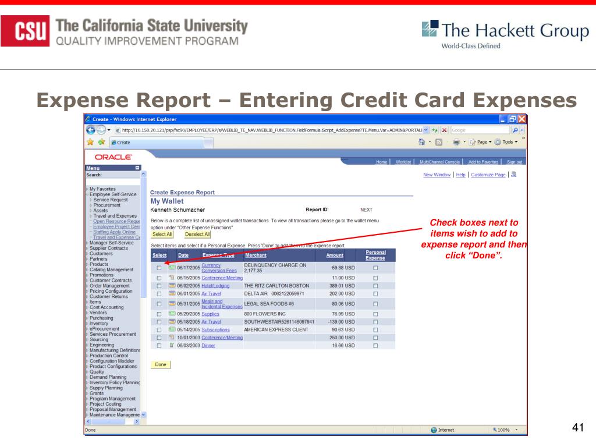The image size is (596, 447).
Task: Sort by the Amount column header
Action: [x=335, y=255]
